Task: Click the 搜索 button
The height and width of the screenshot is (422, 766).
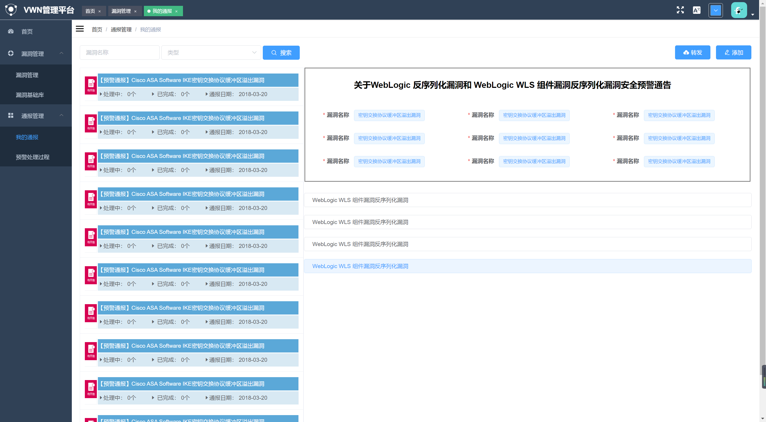Action: point(281,53)
